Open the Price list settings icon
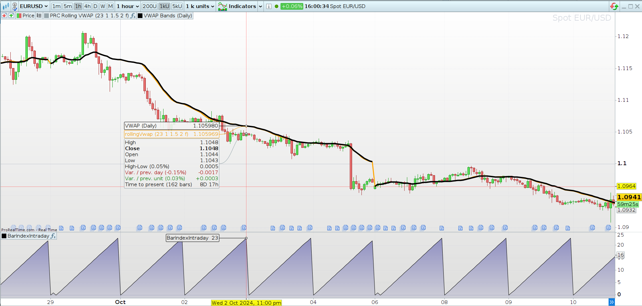Image resolution: width=642 pixels, height=306 pixels. pos(39,16)
